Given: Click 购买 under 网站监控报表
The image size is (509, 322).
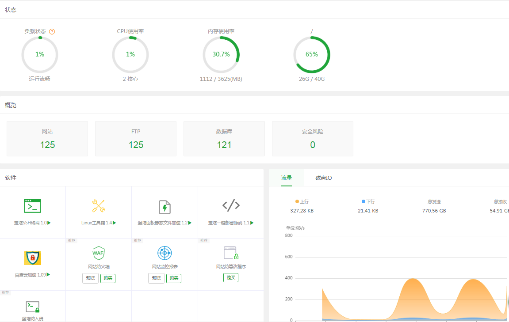Looking at the screenshot, I should [174, 278].
